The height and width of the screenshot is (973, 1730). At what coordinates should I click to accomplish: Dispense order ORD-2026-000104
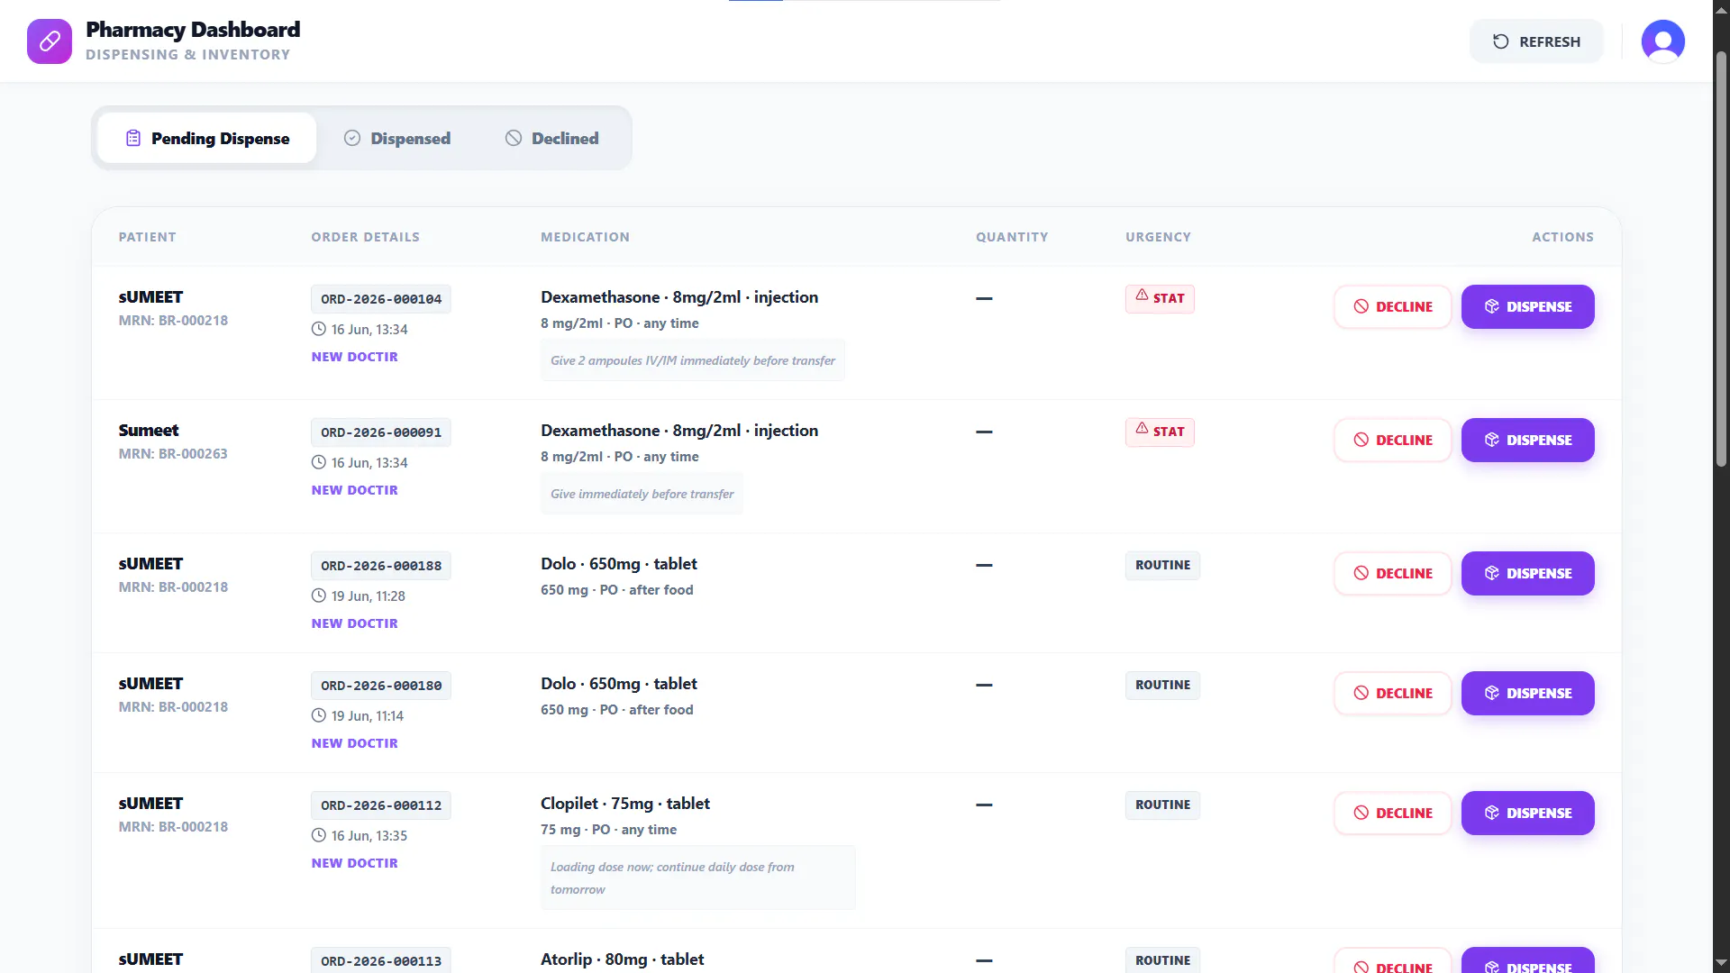click(x=1528, y=306)
